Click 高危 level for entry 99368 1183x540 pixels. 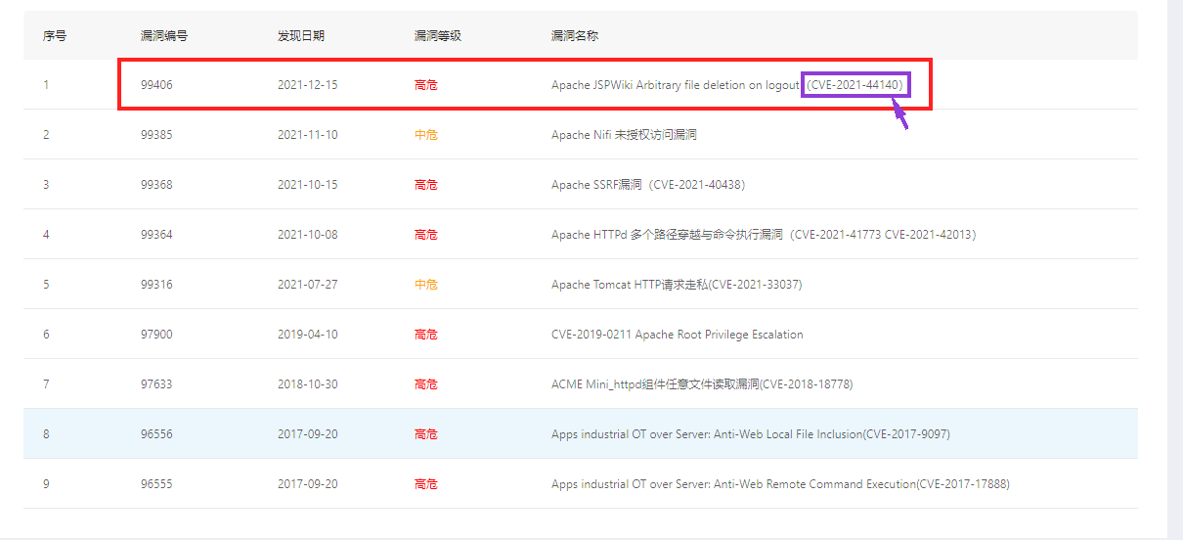426,185
